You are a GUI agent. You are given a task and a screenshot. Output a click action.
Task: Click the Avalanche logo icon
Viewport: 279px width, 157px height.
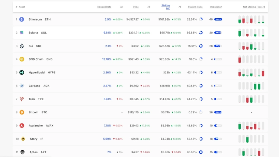(x=22, y=126)
